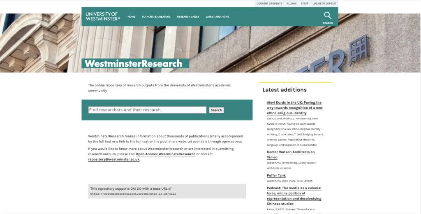
Task: Open the Home menu item
Action: [131, 17]
